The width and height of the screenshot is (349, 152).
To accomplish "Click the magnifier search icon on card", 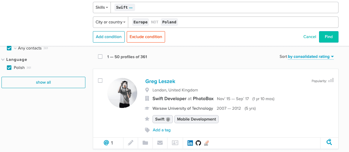I will tap(329, 143).
